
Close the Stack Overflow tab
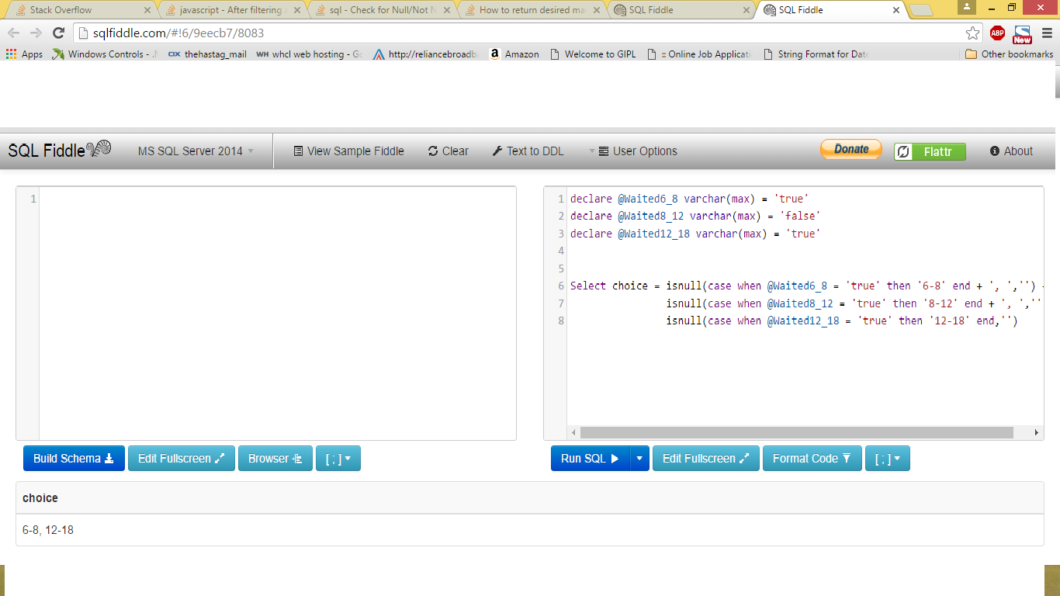point(147,10)
